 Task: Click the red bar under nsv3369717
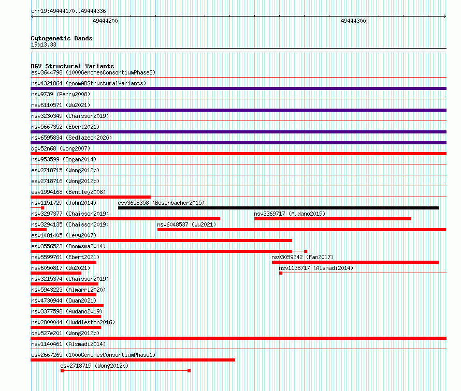333,219
